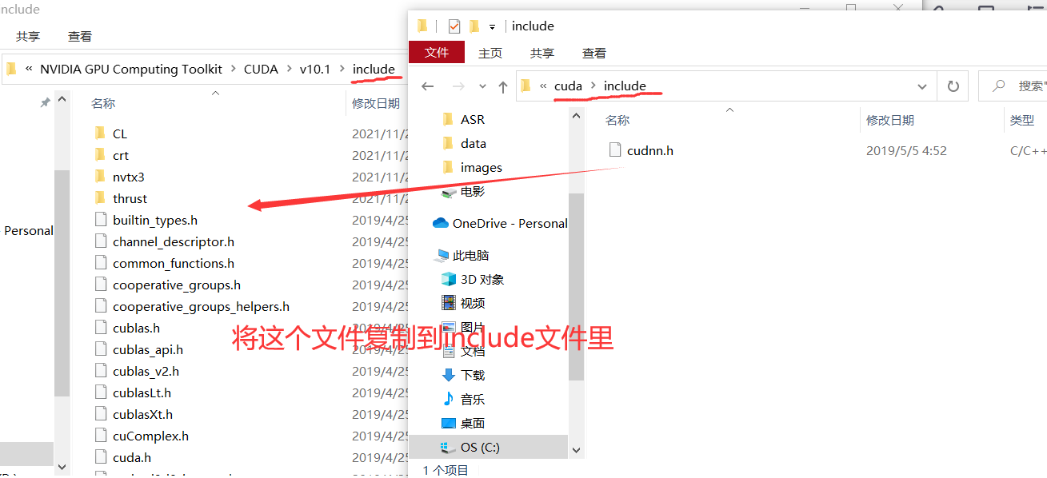Click the Up one level arrow
This screenshot has height=478, width=1047.
coord(502,86)
